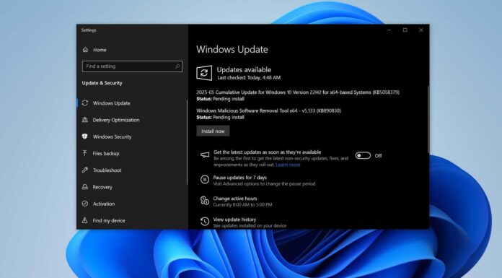This screenshot has width=502, height=278.
Task: Click the Updates available refresh icon
Action: tap(204, 73)
